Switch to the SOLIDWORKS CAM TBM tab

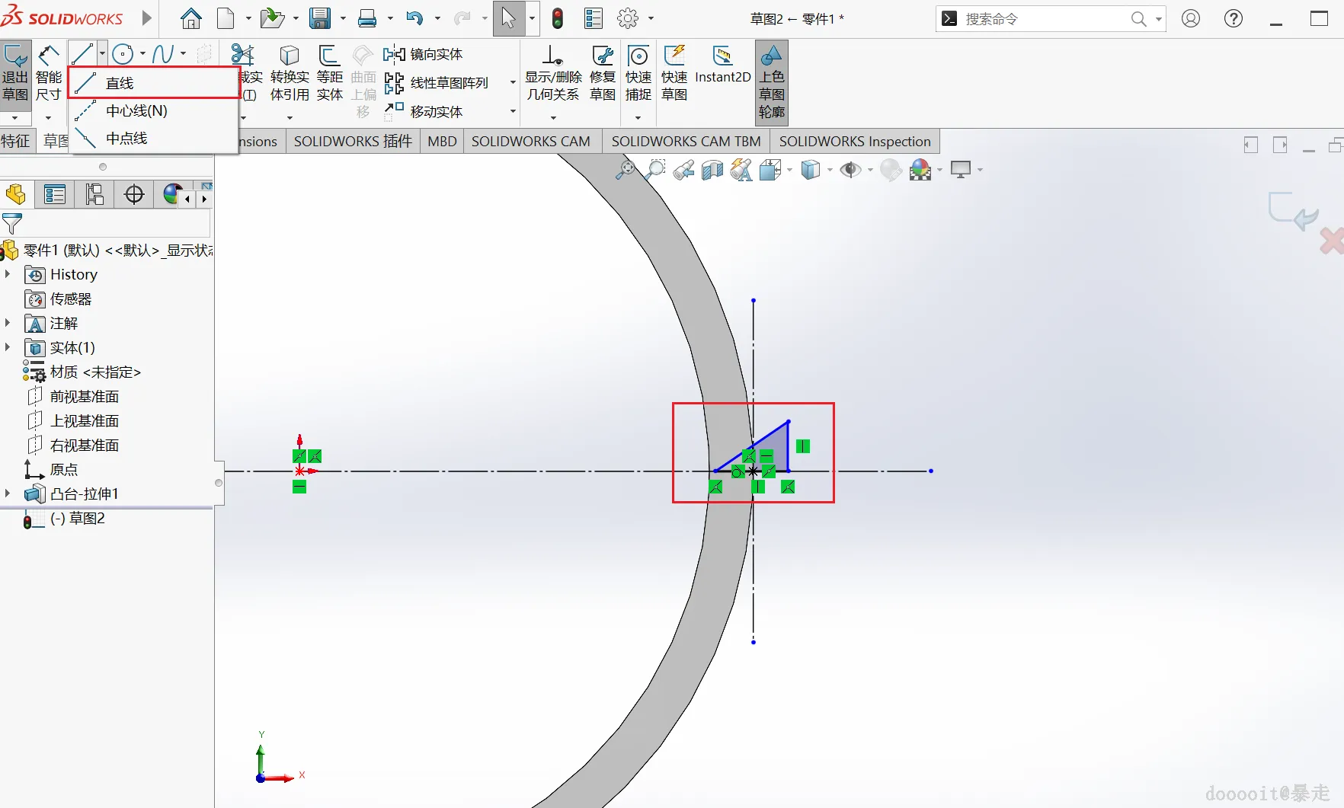point(686,141)
